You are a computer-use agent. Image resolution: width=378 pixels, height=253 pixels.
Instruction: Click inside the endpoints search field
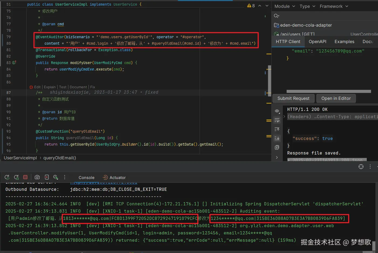click(x=329, y=16)
